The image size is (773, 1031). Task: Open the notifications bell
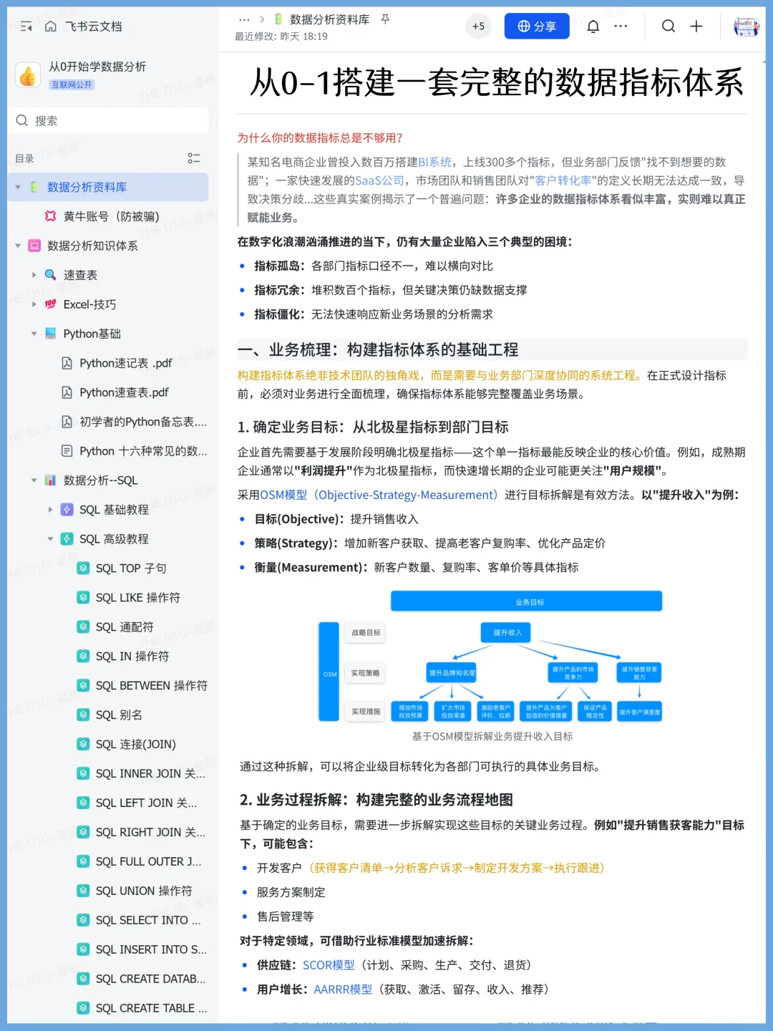pos(593,26)
